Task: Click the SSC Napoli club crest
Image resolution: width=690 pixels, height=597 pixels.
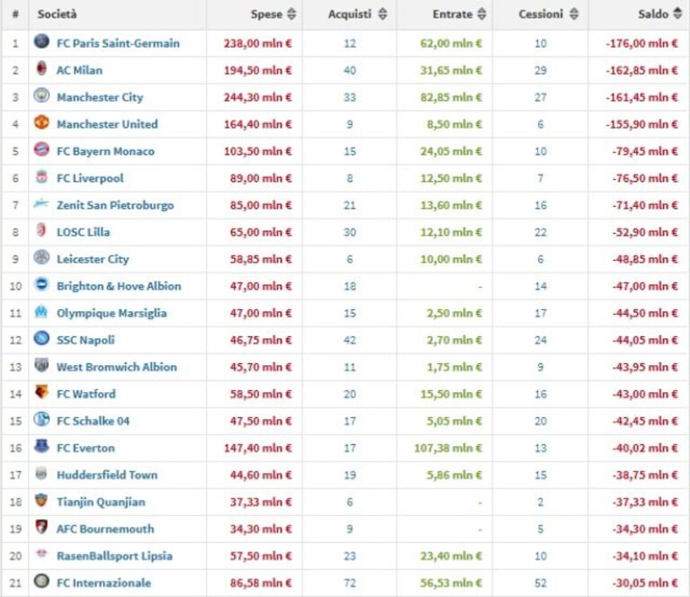Action: tap(41, 338)
